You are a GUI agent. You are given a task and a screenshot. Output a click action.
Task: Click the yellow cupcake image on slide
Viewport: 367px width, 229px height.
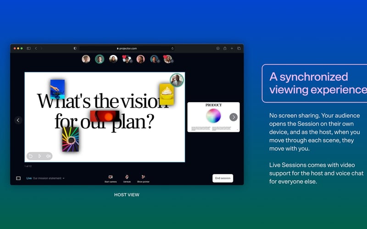click(167, 94)
